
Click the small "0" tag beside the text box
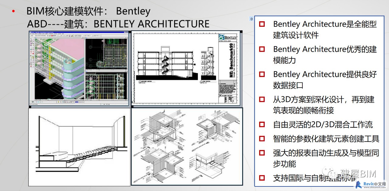[251, 19]
